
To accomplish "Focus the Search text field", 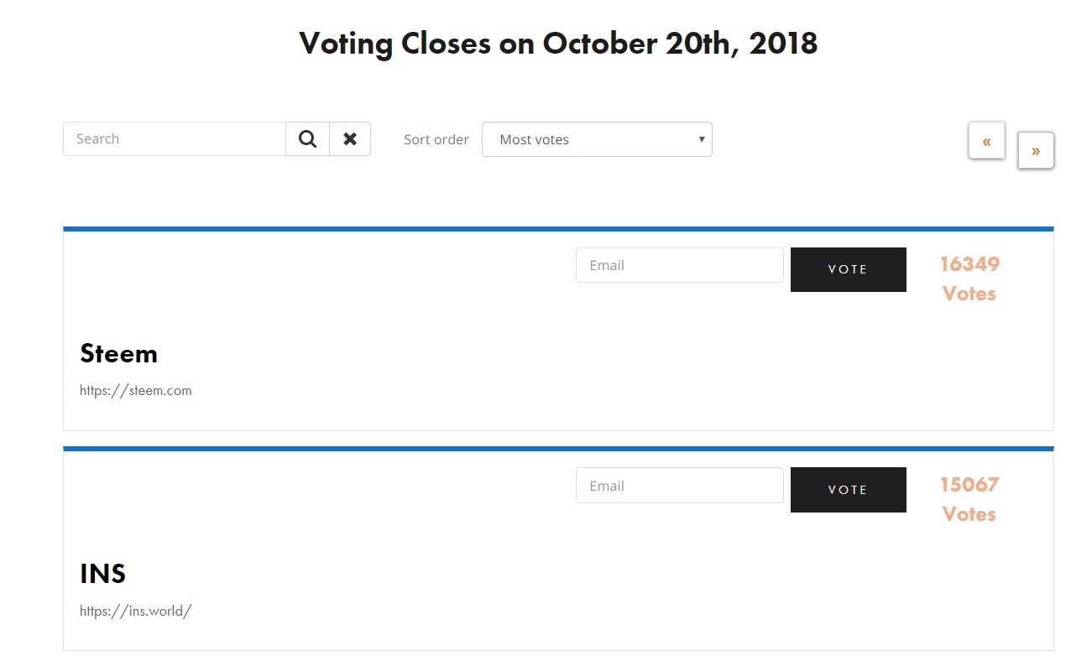I will (175, 139).
